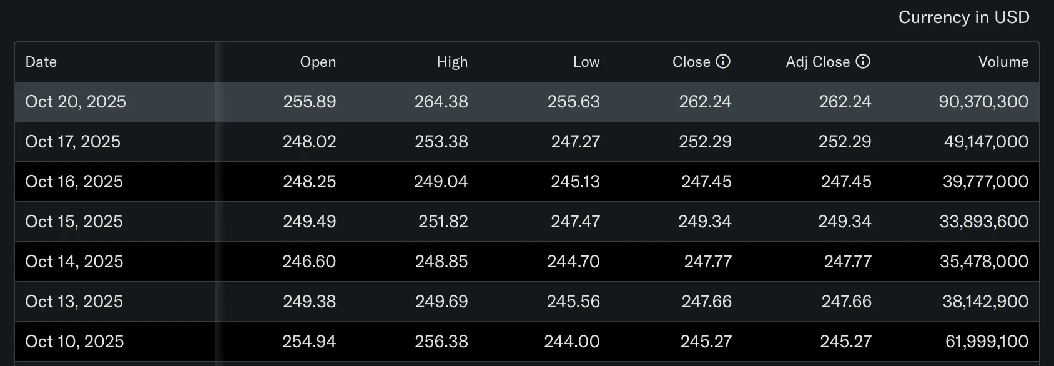Click the Adj Close info icon
1054x366 pixels.
coord(863,61)
